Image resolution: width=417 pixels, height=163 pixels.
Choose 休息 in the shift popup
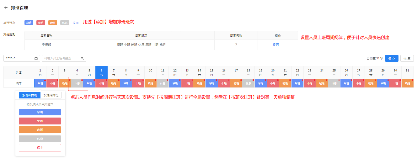click(40, 139)
